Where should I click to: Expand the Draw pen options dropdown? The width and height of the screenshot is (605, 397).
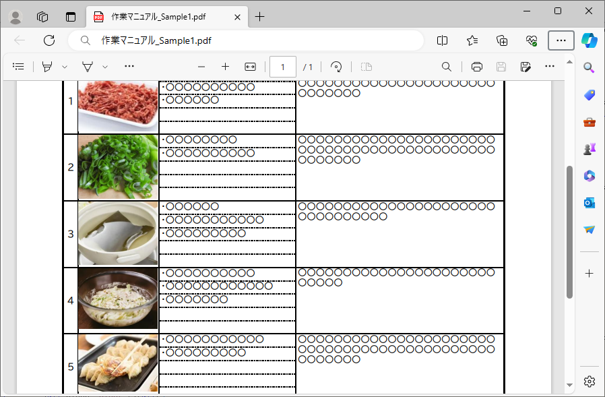pyautogui.click(x=105, y=67)
